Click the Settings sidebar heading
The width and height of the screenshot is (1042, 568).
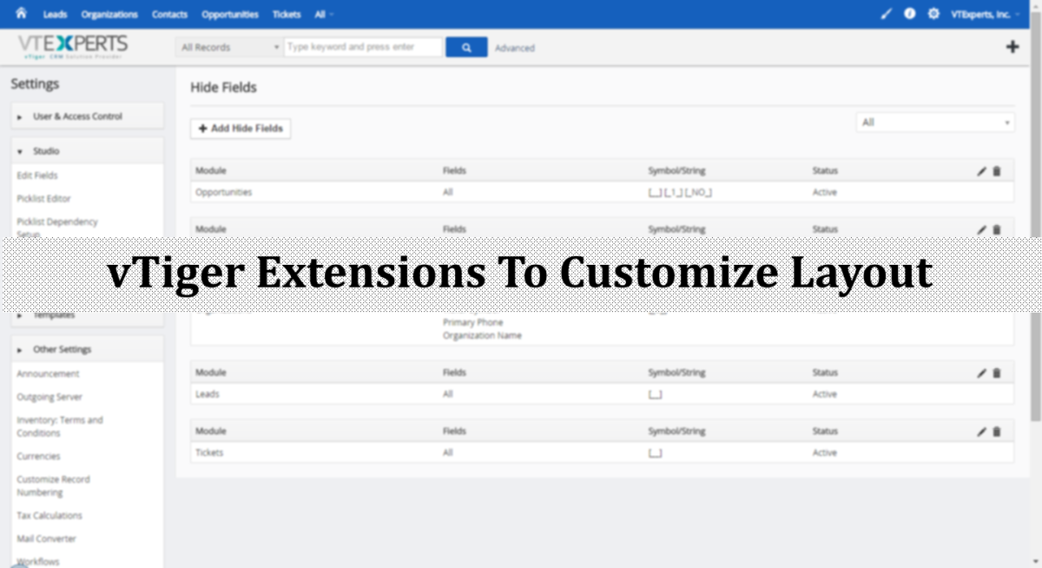click(35, 84)
